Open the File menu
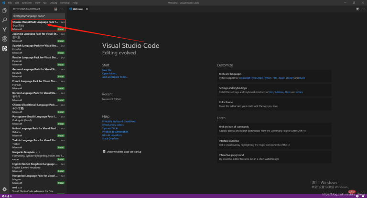Viewport: 367px width, 198px height. click(10, 3)
